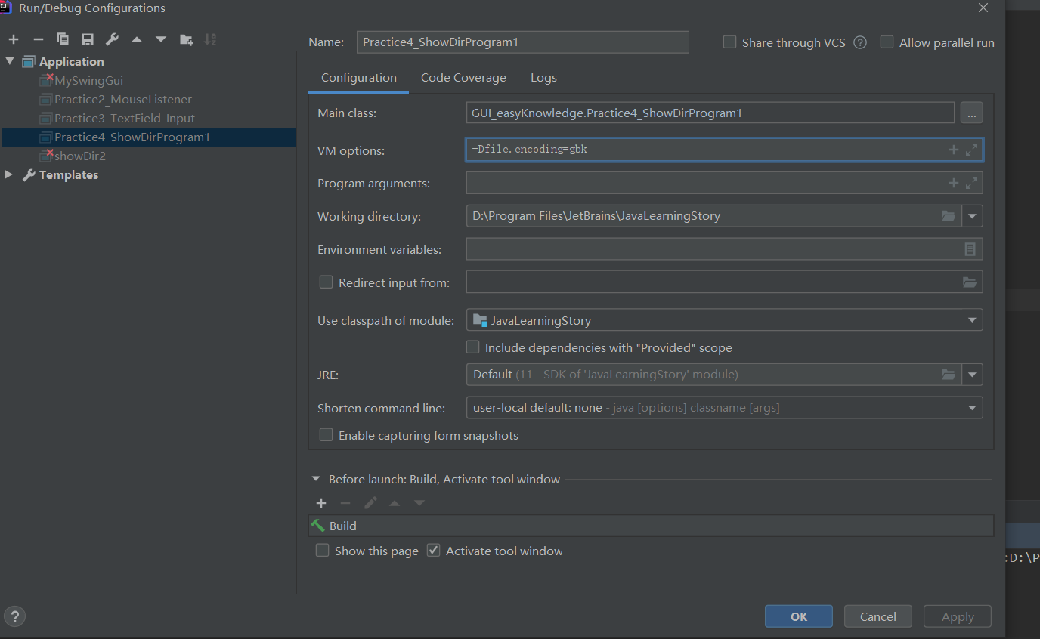Click the Cancel button
This screenshot has width=1040, height=639.
(x=877, y=616)
